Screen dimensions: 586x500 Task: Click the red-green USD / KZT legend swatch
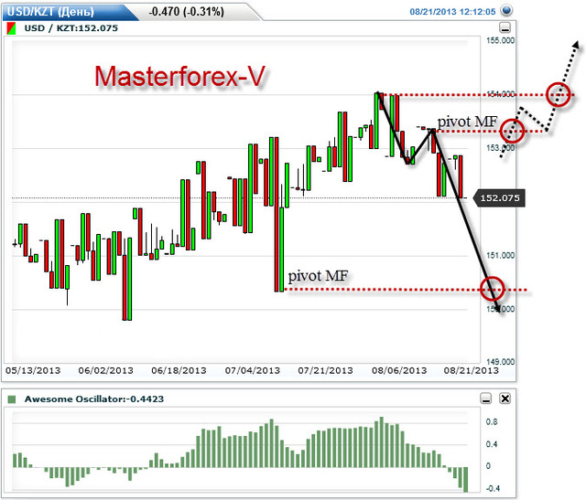click(x=12, y=28)
